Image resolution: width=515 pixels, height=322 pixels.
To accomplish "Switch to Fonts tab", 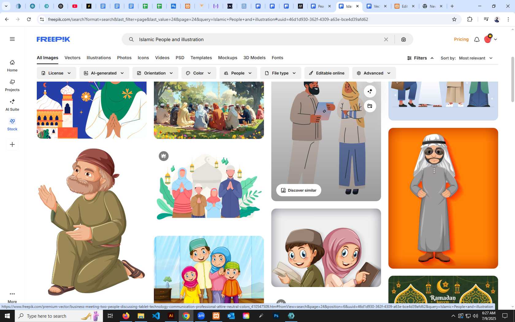I will tap(277, 58).
